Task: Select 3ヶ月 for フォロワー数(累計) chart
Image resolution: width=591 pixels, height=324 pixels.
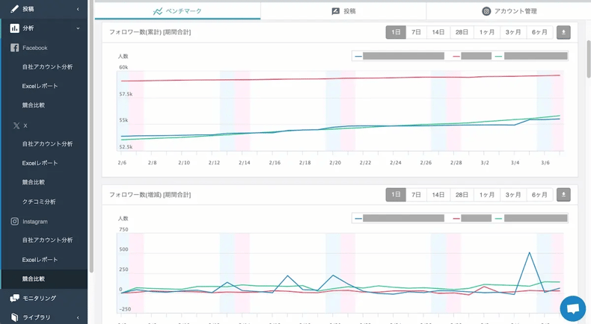Action: click(513, 32)
